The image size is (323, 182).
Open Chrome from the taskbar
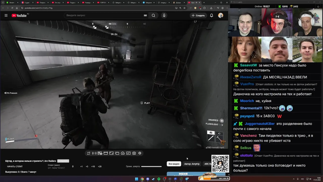(142, 179)
